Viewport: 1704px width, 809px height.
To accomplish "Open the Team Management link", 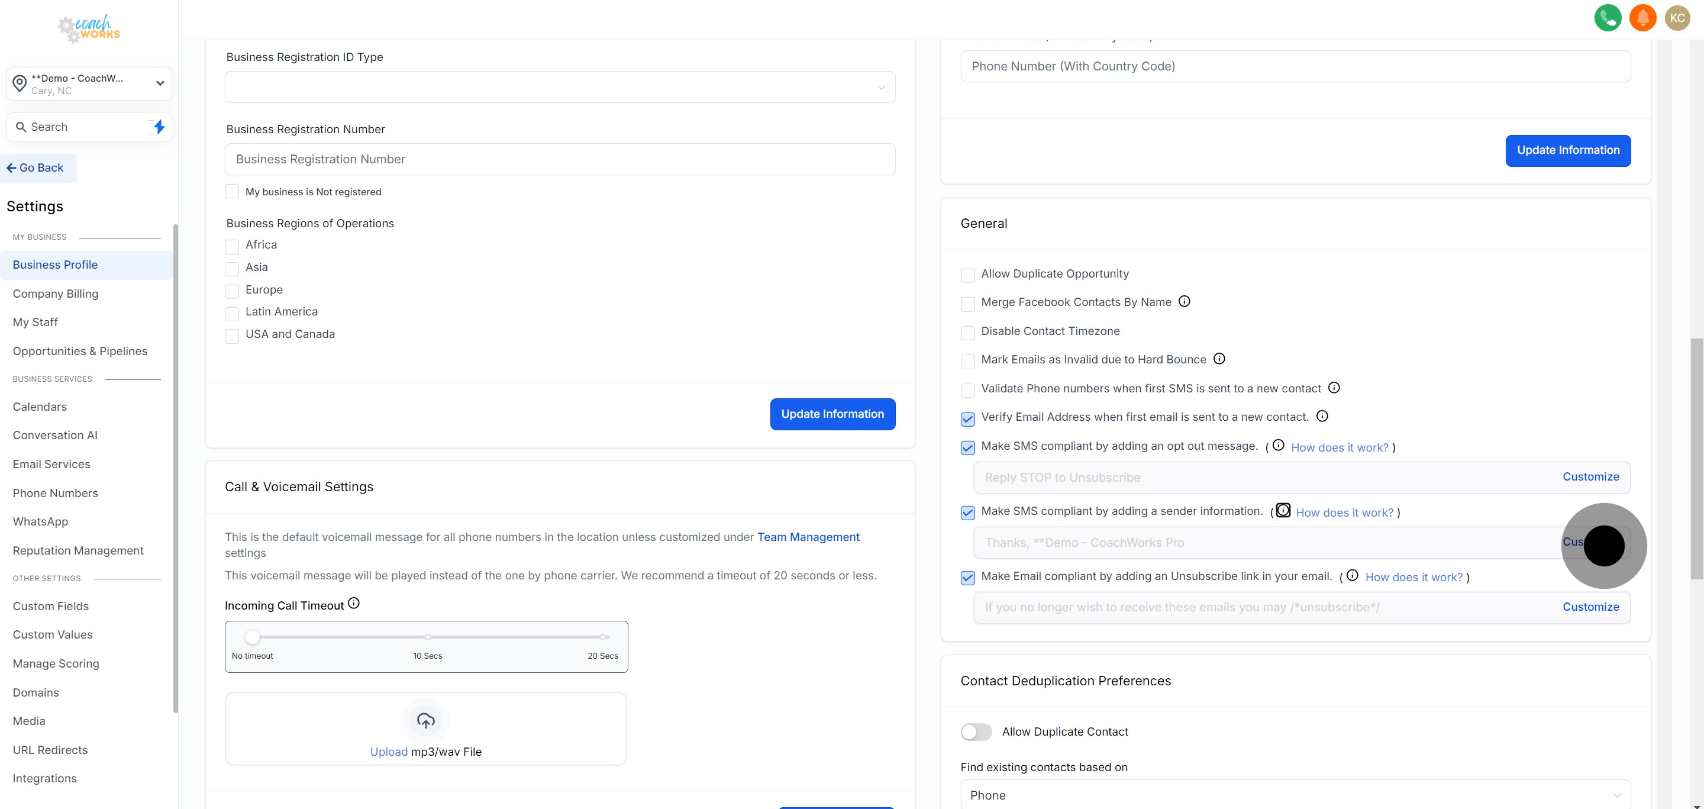I will pyautogui.click(x=808, y=536).
